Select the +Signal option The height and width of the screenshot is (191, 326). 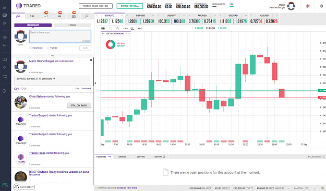click(x=72, y=25)
